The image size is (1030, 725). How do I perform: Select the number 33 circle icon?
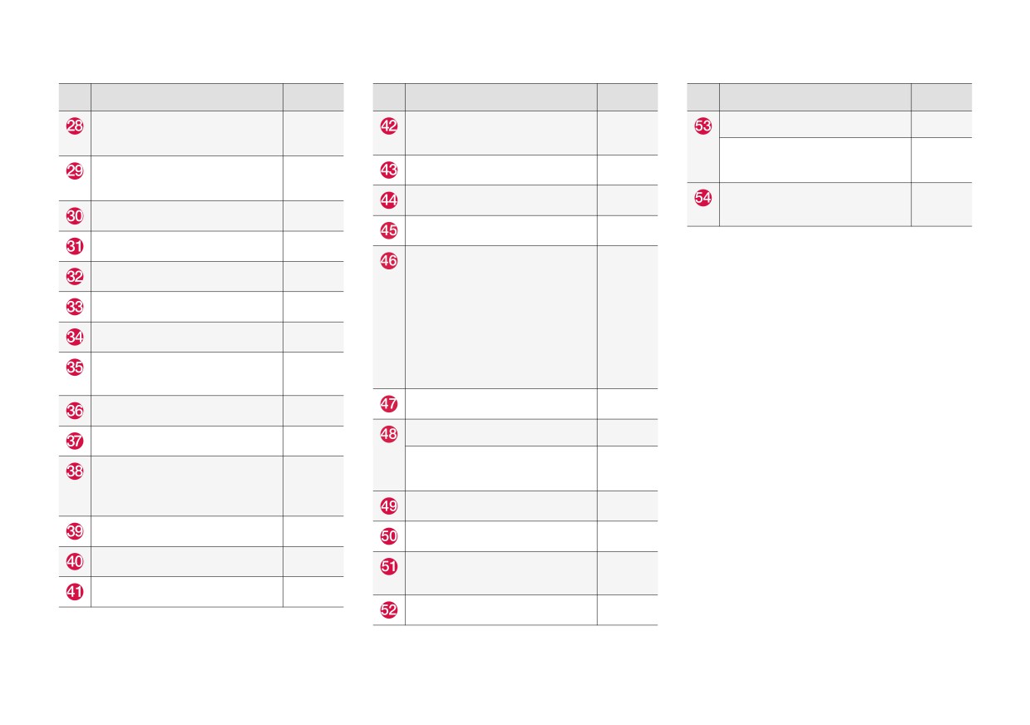coord(75,307)
